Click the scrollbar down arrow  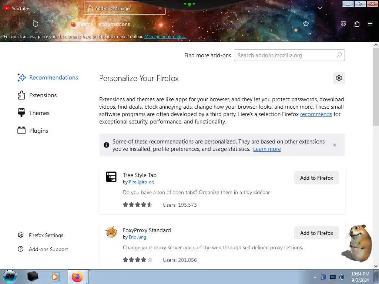[376, 266]
